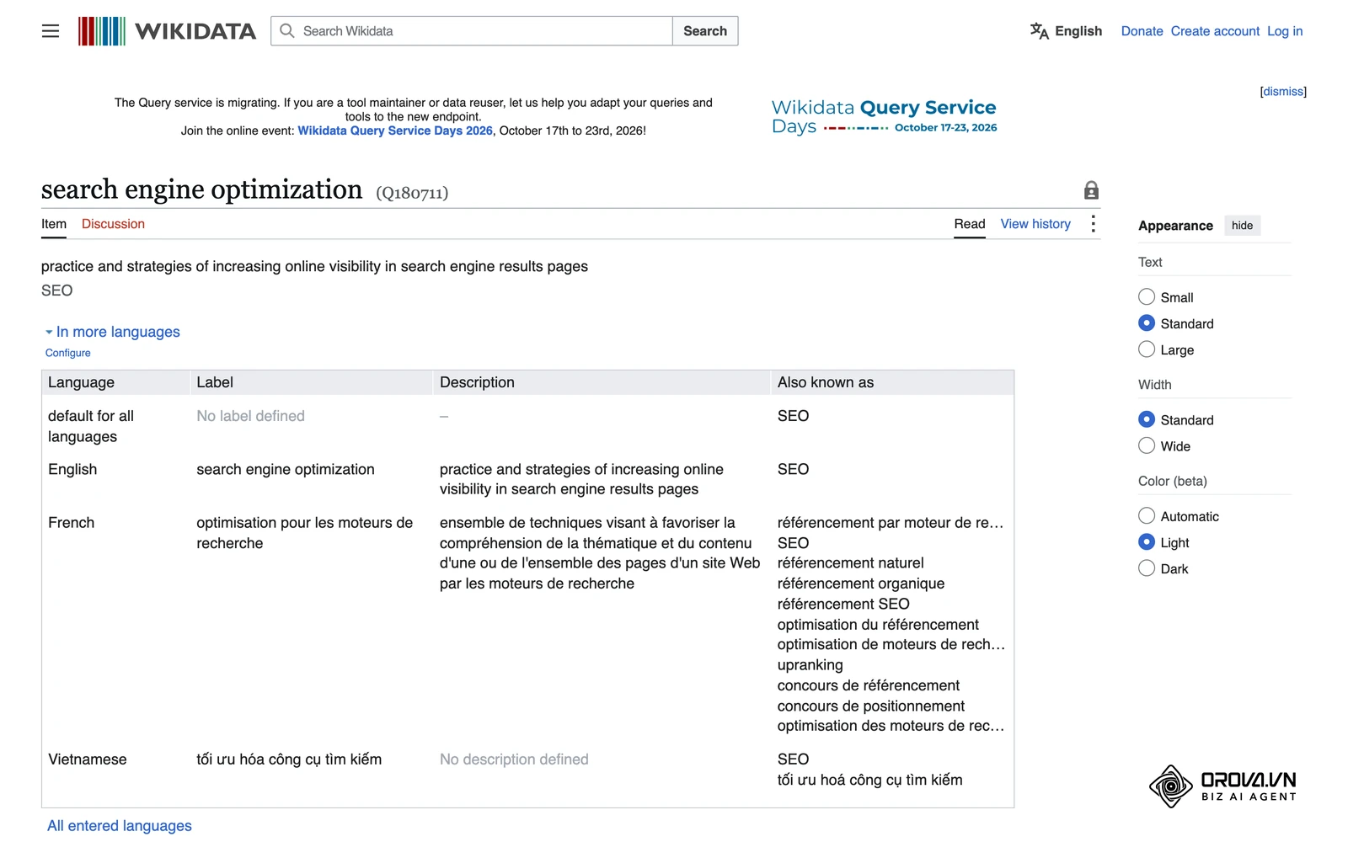
Task: Click the French alias 'référencement naturel'
Action: point(850,563)
